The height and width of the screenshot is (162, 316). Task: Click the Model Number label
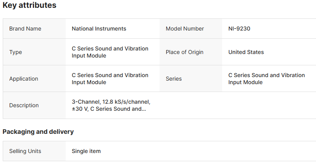(185, 29)
